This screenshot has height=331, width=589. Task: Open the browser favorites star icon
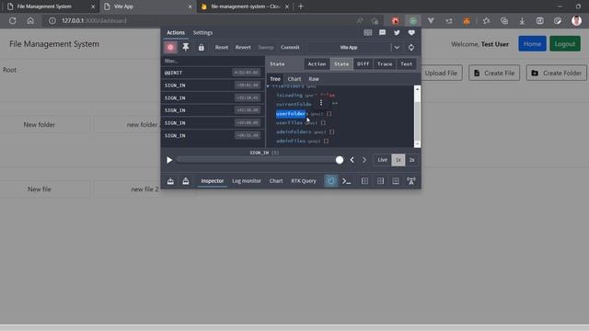pyautogui.click(x=486, y=21)
